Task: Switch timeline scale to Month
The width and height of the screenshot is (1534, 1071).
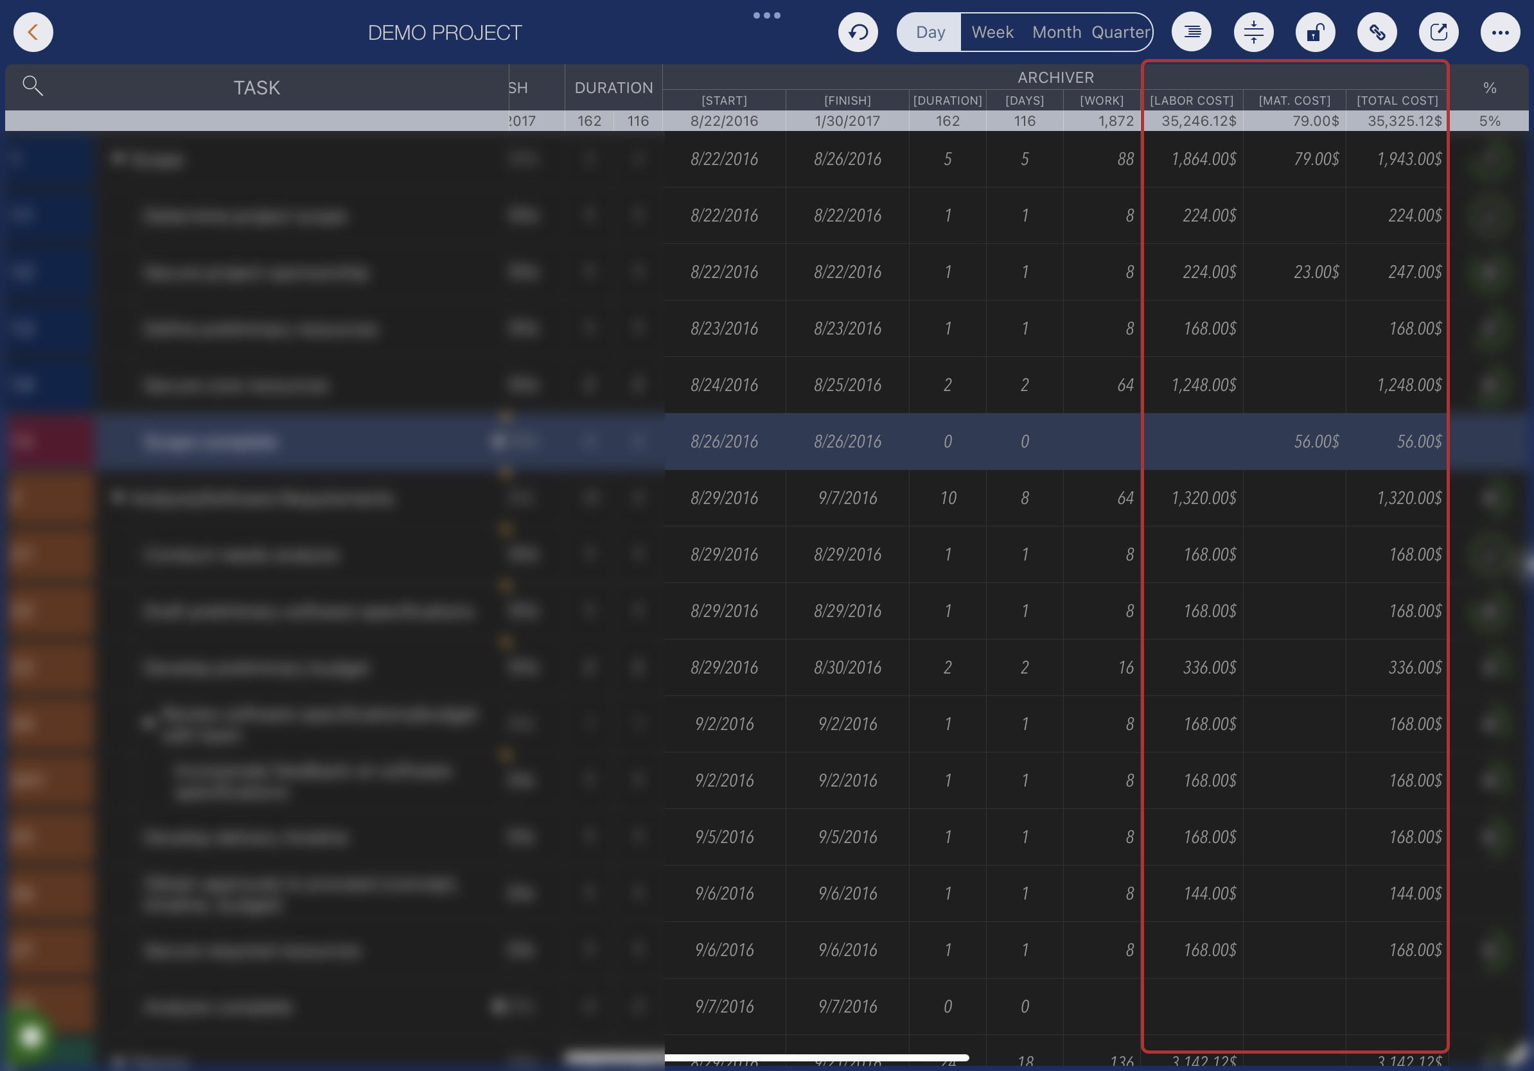Action: (x=1056, y=32)
